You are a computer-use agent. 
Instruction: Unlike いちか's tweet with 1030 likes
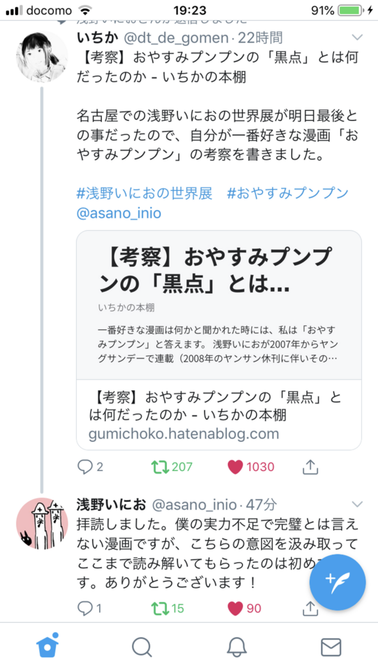235,467
